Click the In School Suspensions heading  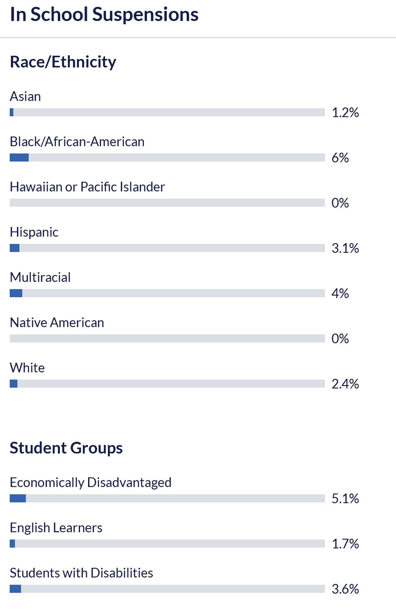click(x=104, y=15)
